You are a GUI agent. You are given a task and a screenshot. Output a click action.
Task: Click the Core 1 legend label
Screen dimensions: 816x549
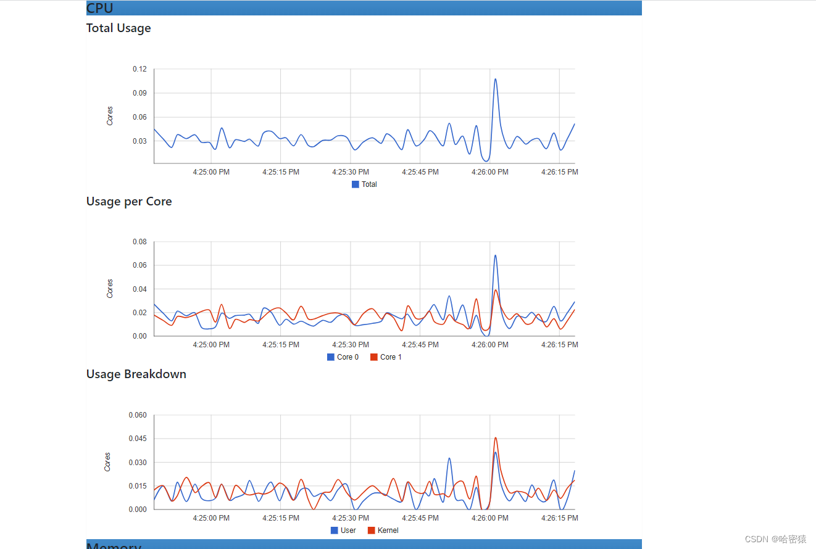(x=391, y=357)
